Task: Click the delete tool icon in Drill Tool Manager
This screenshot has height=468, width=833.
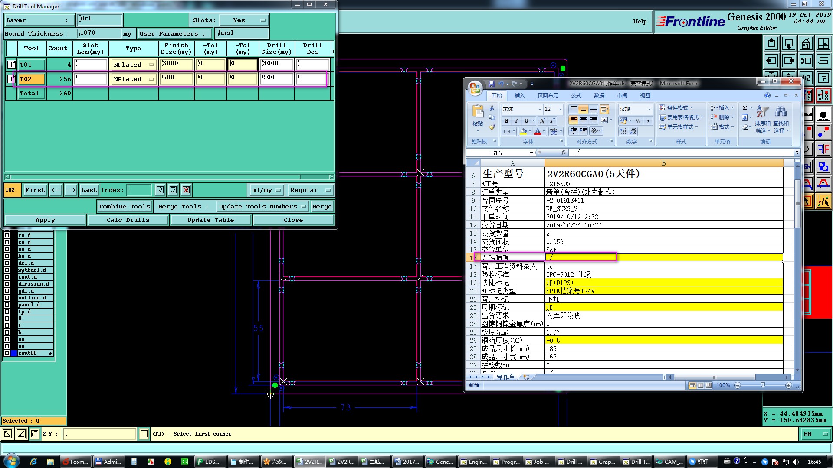Action: click(x=186, y=190)
